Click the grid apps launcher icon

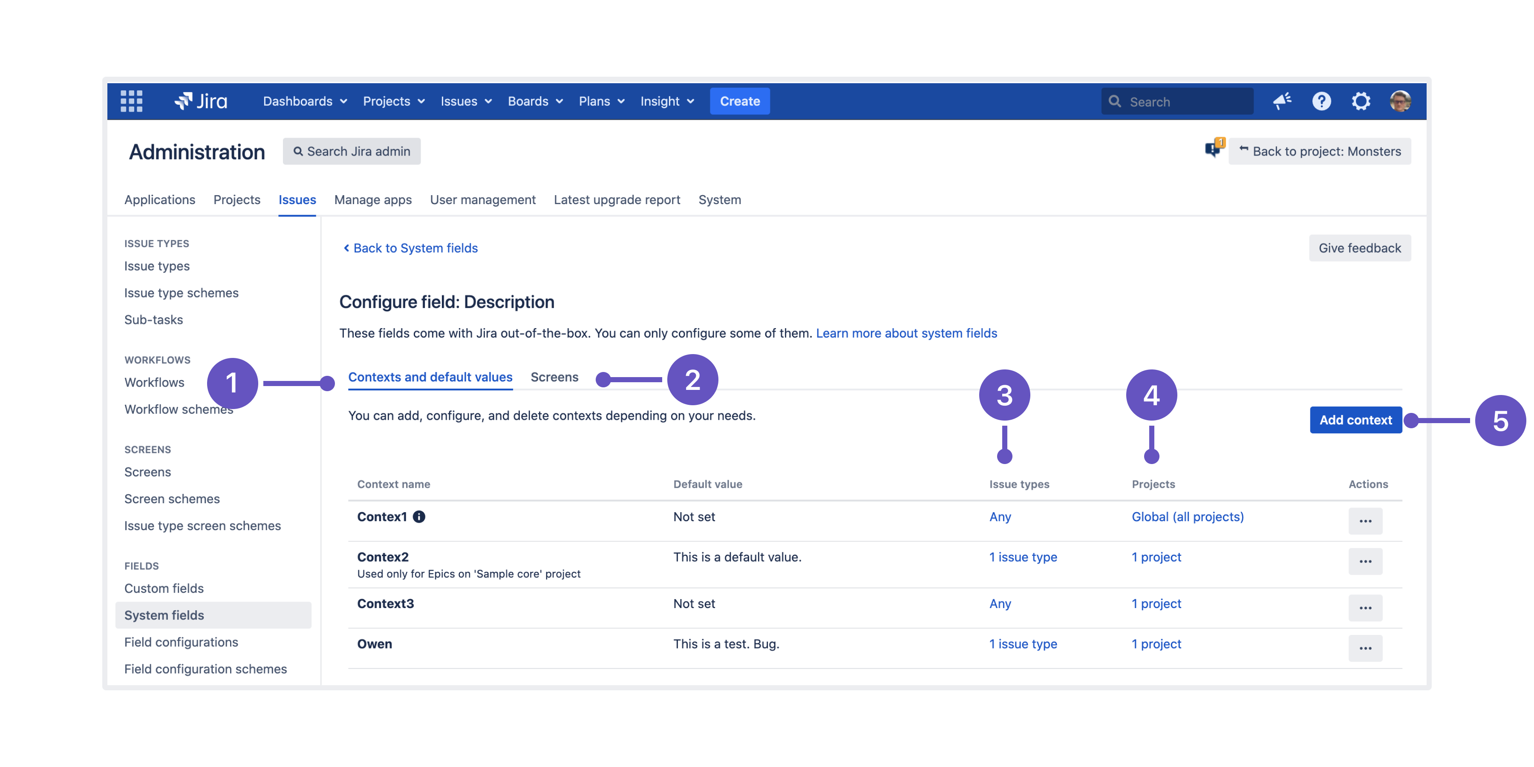pos(131,101)
